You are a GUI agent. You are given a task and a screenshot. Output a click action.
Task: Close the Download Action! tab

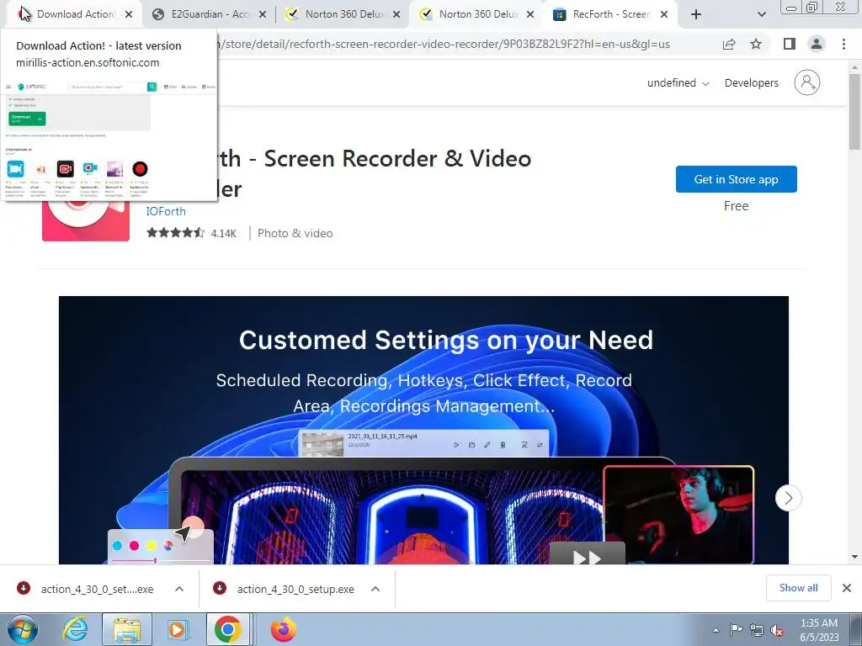(129, 14)
